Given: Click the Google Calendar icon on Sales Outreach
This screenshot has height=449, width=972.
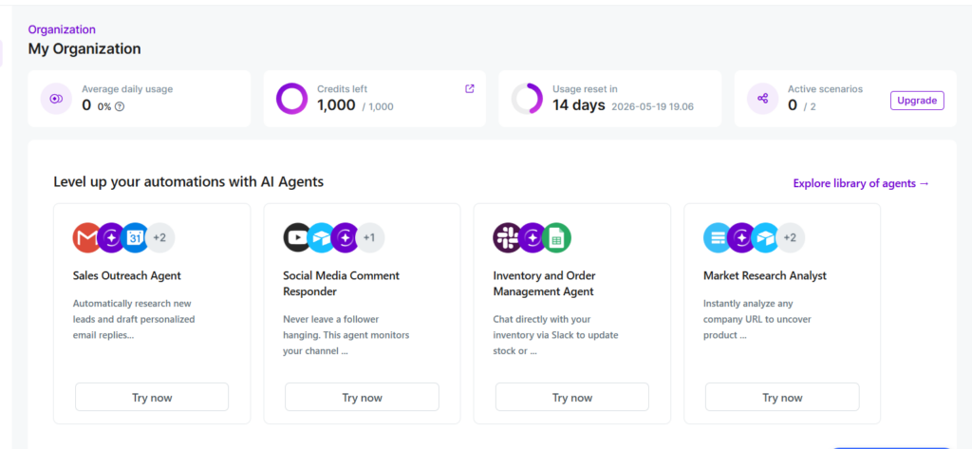Looking at the screenshot, I should (135, 237).
